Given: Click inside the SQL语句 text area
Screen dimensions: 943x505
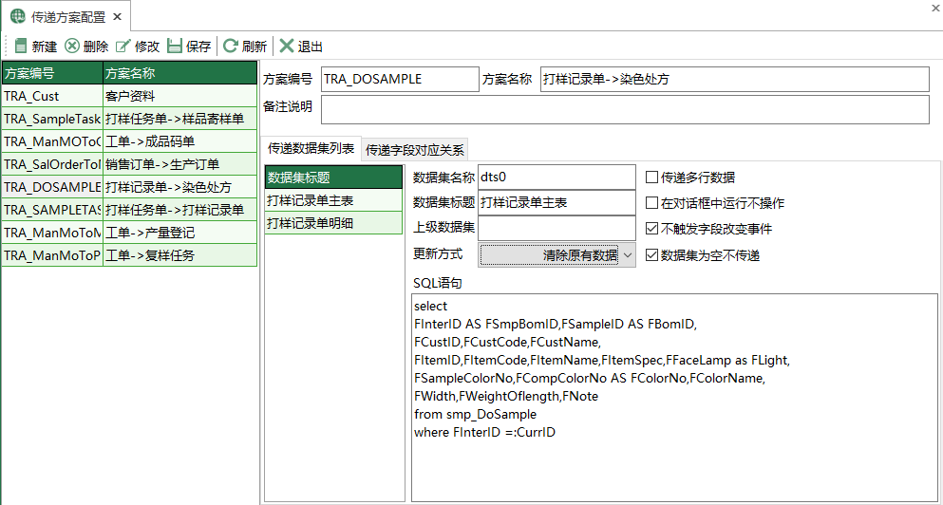Looking at the screenshot, I should [674, 398].
